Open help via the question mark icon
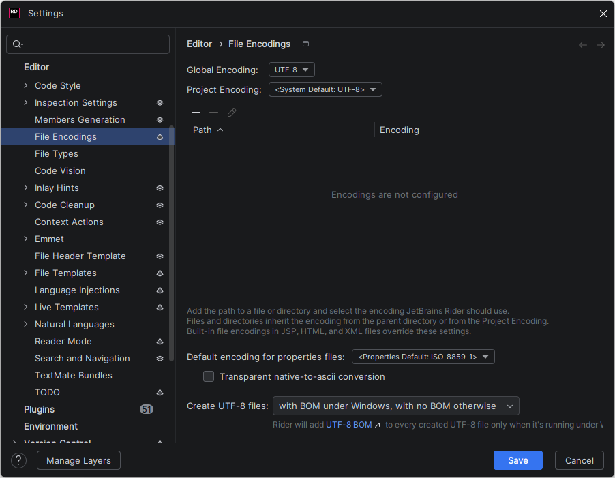This screenshot has width=615, height=478. pos(18,460)
